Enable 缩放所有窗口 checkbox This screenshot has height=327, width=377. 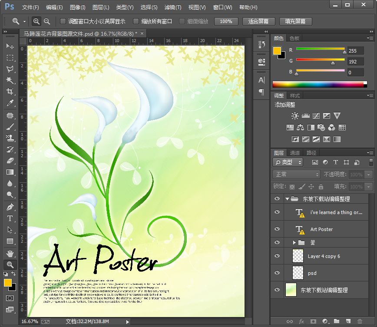tap(136, 21)
